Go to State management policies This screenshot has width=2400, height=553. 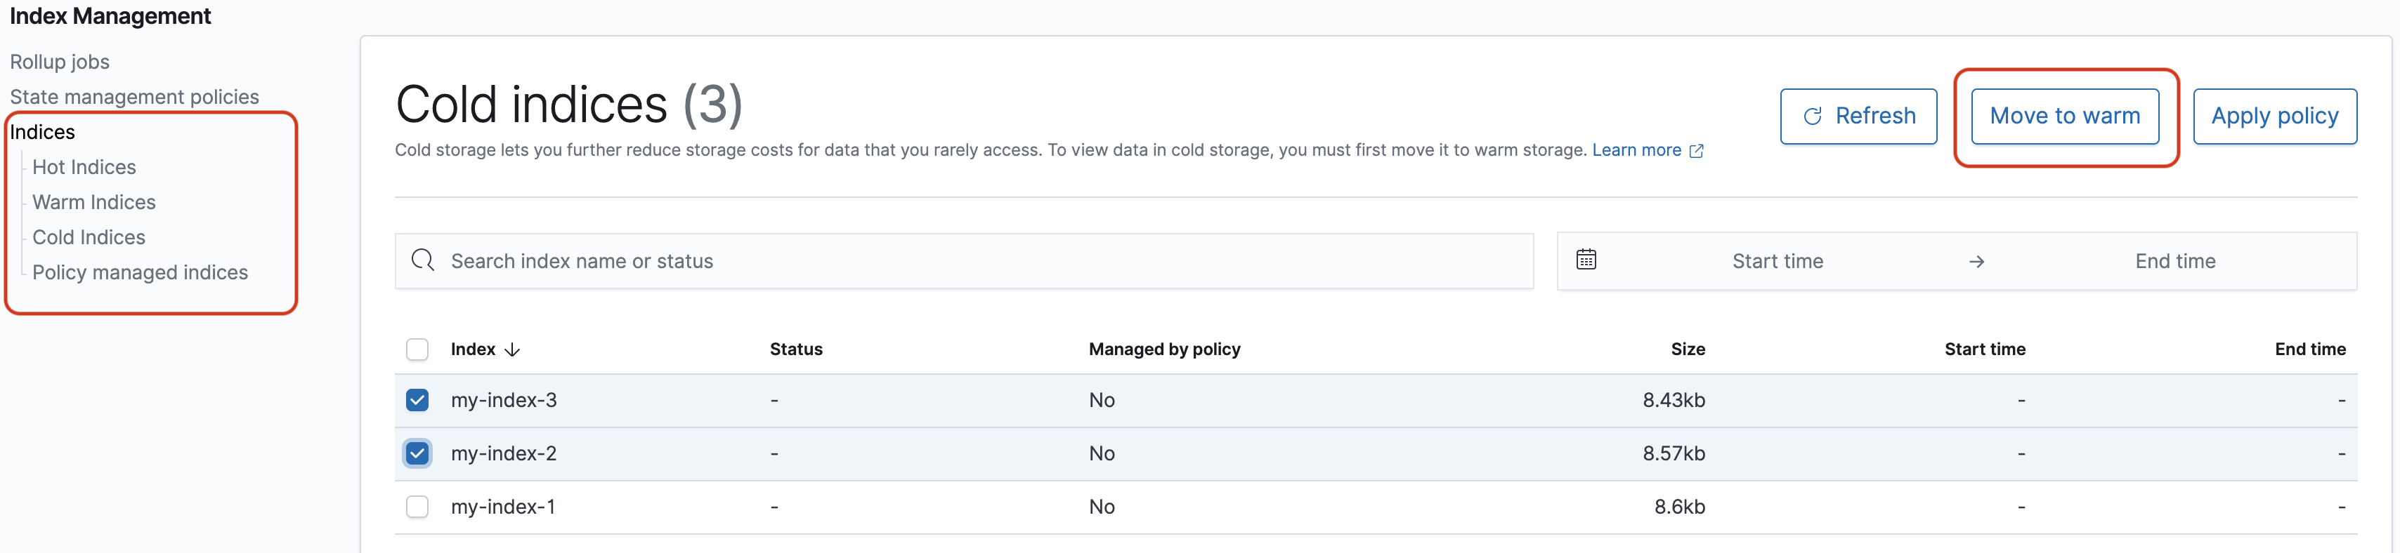134,97
